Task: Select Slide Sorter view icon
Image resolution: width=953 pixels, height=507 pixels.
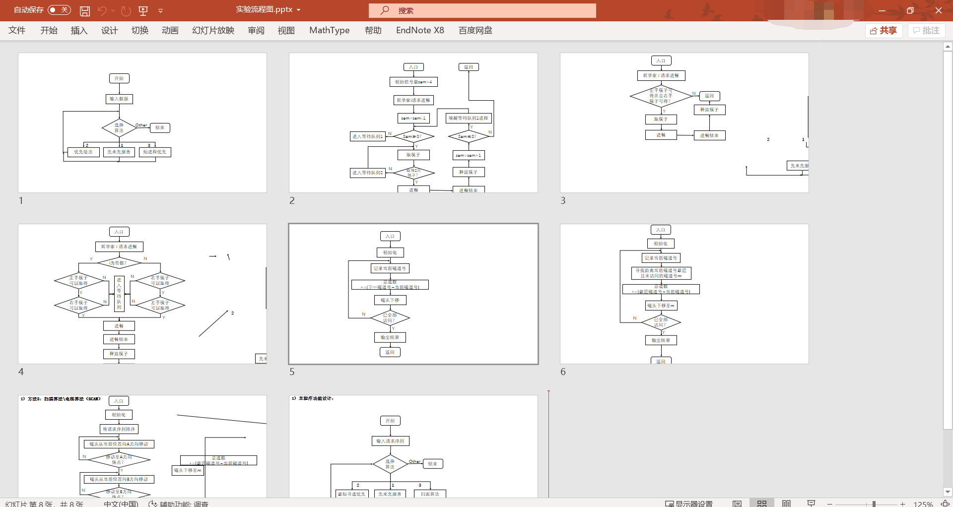Action: [761, 503]
